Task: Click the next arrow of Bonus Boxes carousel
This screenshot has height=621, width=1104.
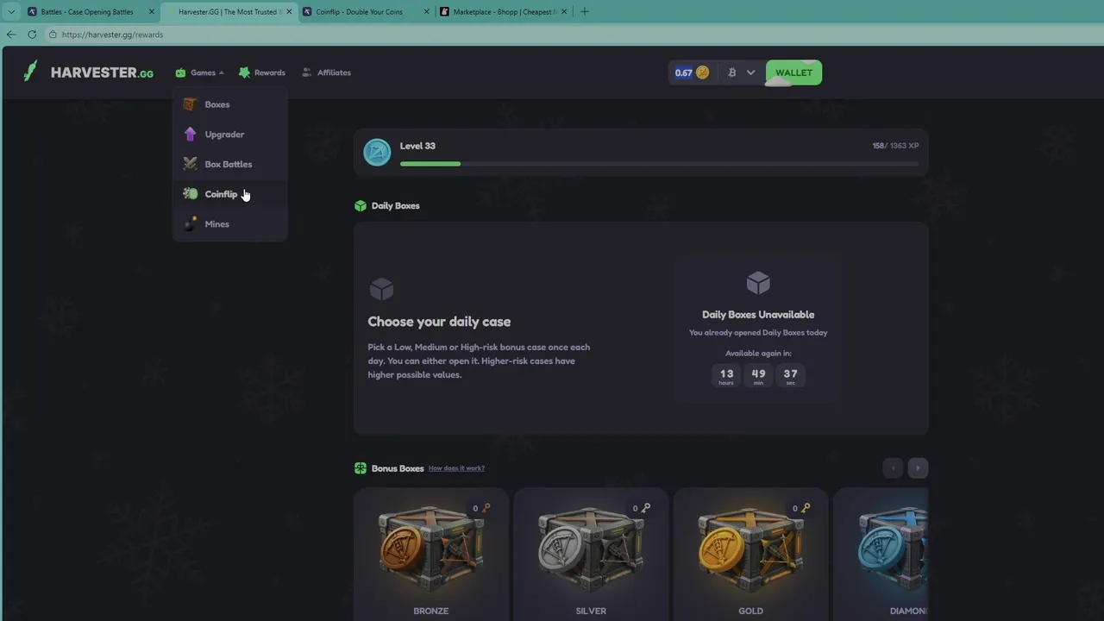Action: [918, 467]
